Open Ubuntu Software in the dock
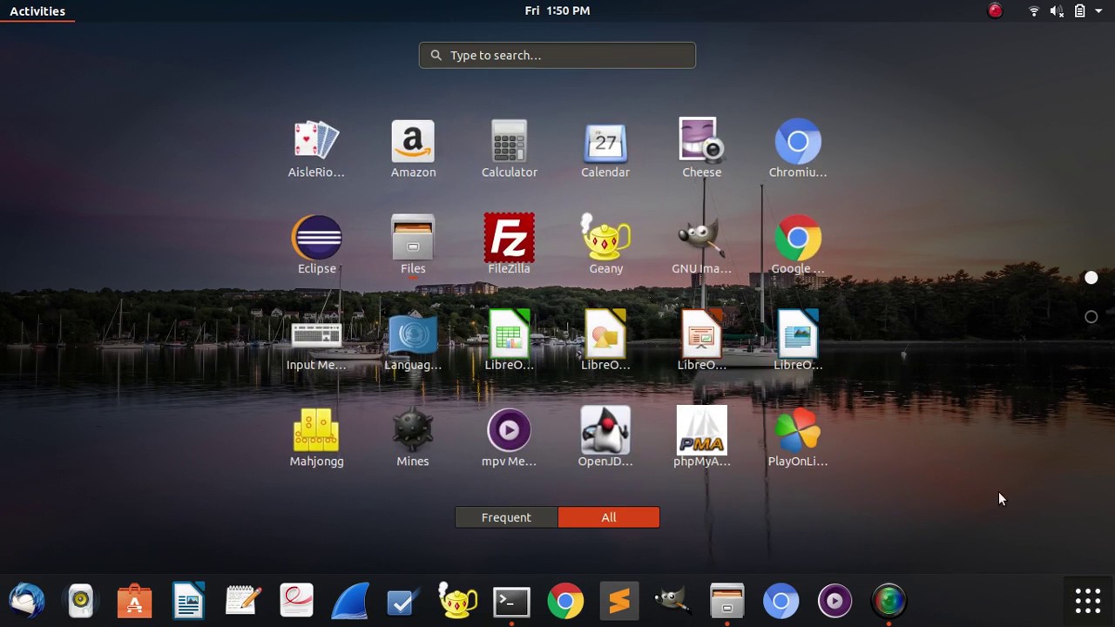The height and width of the screenshot is (627, 1115). (x=135, y=601)
